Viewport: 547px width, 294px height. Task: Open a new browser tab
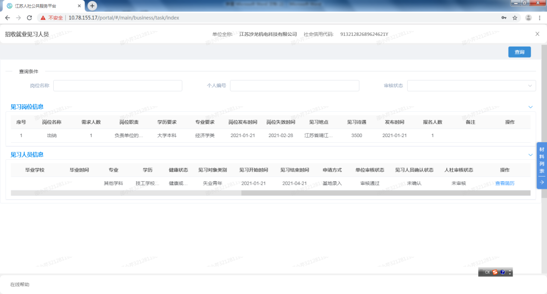pyautogui.click(x=92, y=6)
